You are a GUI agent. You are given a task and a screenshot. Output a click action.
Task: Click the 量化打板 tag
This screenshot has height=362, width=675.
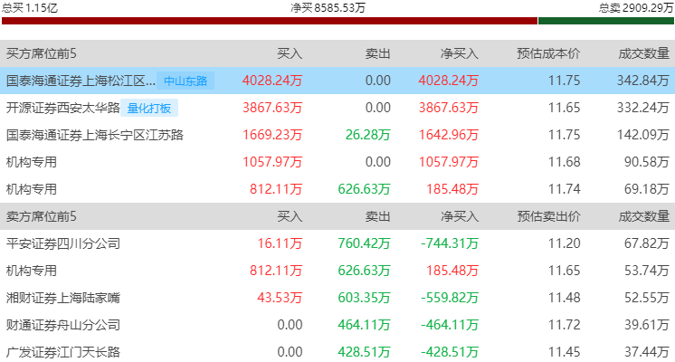pyautogui.click(x=149, y=108)
